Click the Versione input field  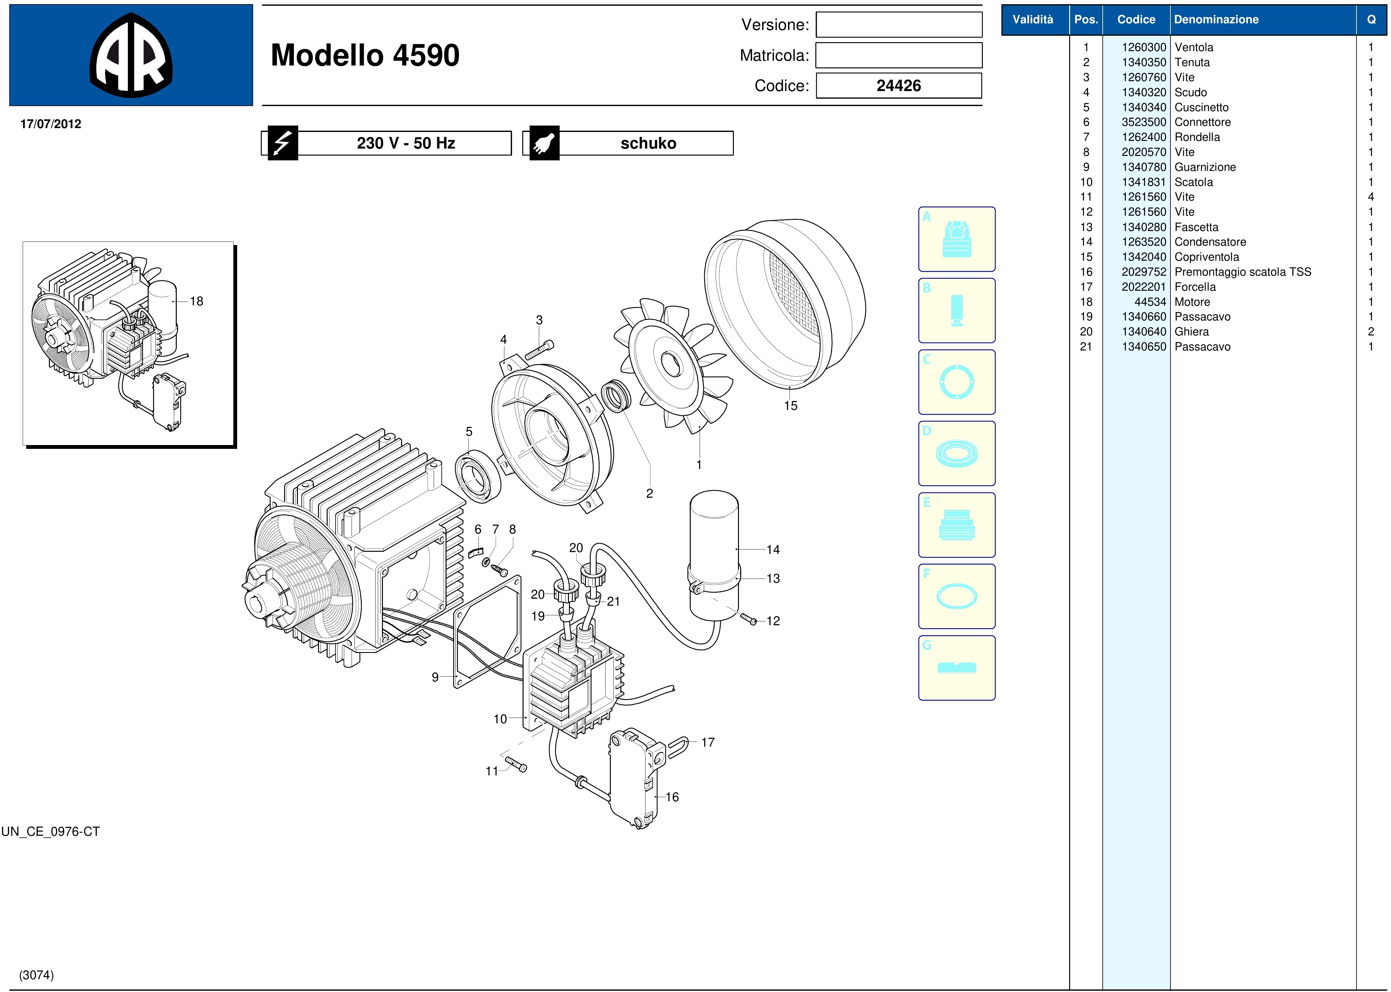coord(898,25)
